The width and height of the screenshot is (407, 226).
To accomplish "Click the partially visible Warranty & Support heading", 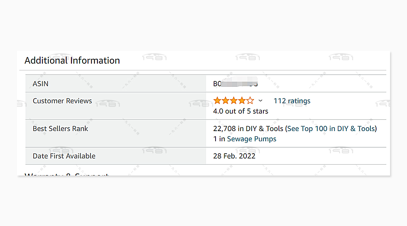I will [x=66, y=174].
